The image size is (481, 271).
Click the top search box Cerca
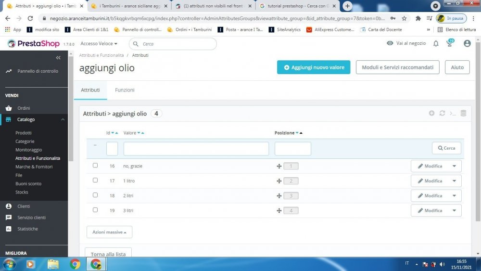173,44
